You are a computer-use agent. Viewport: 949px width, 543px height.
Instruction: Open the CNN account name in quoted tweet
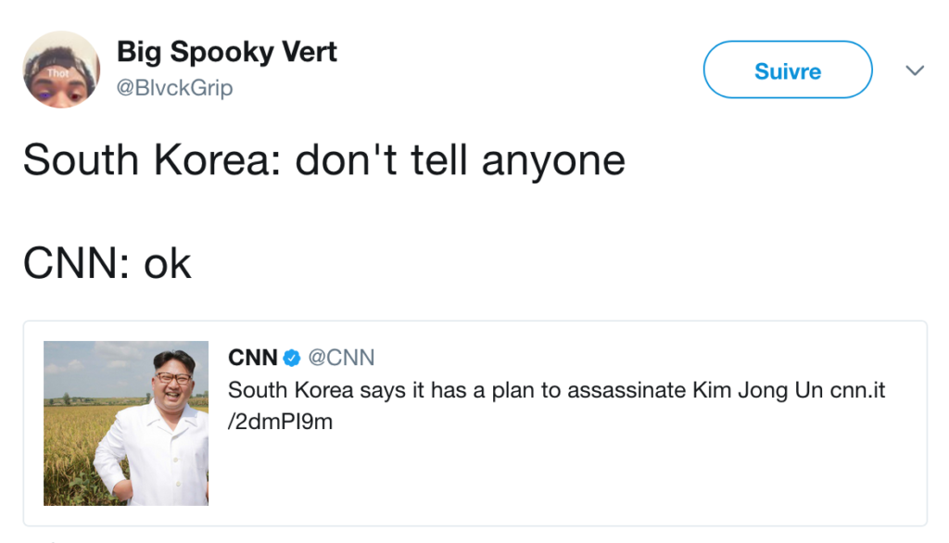(252, 358)
